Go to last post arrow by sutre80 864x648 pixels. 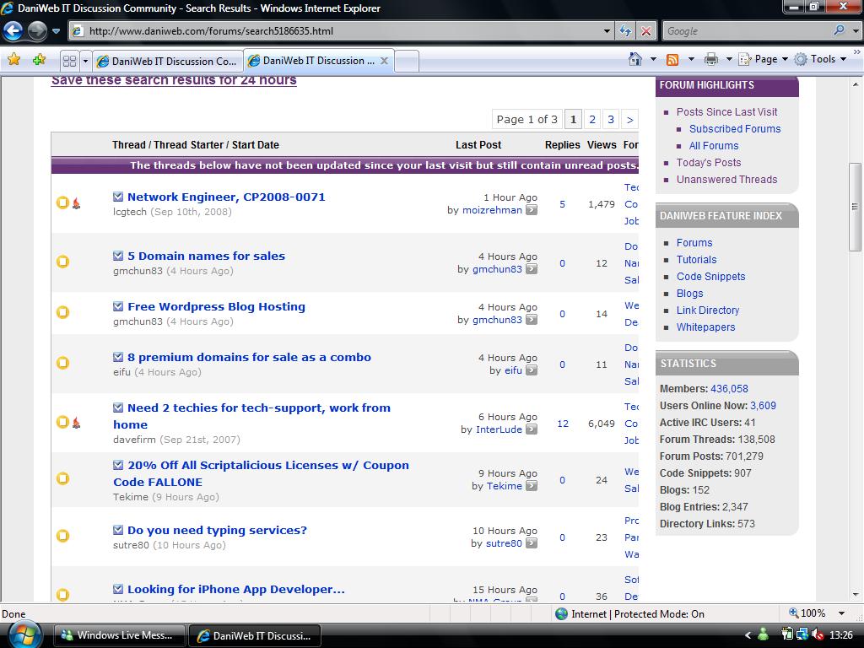coord(532,543)
